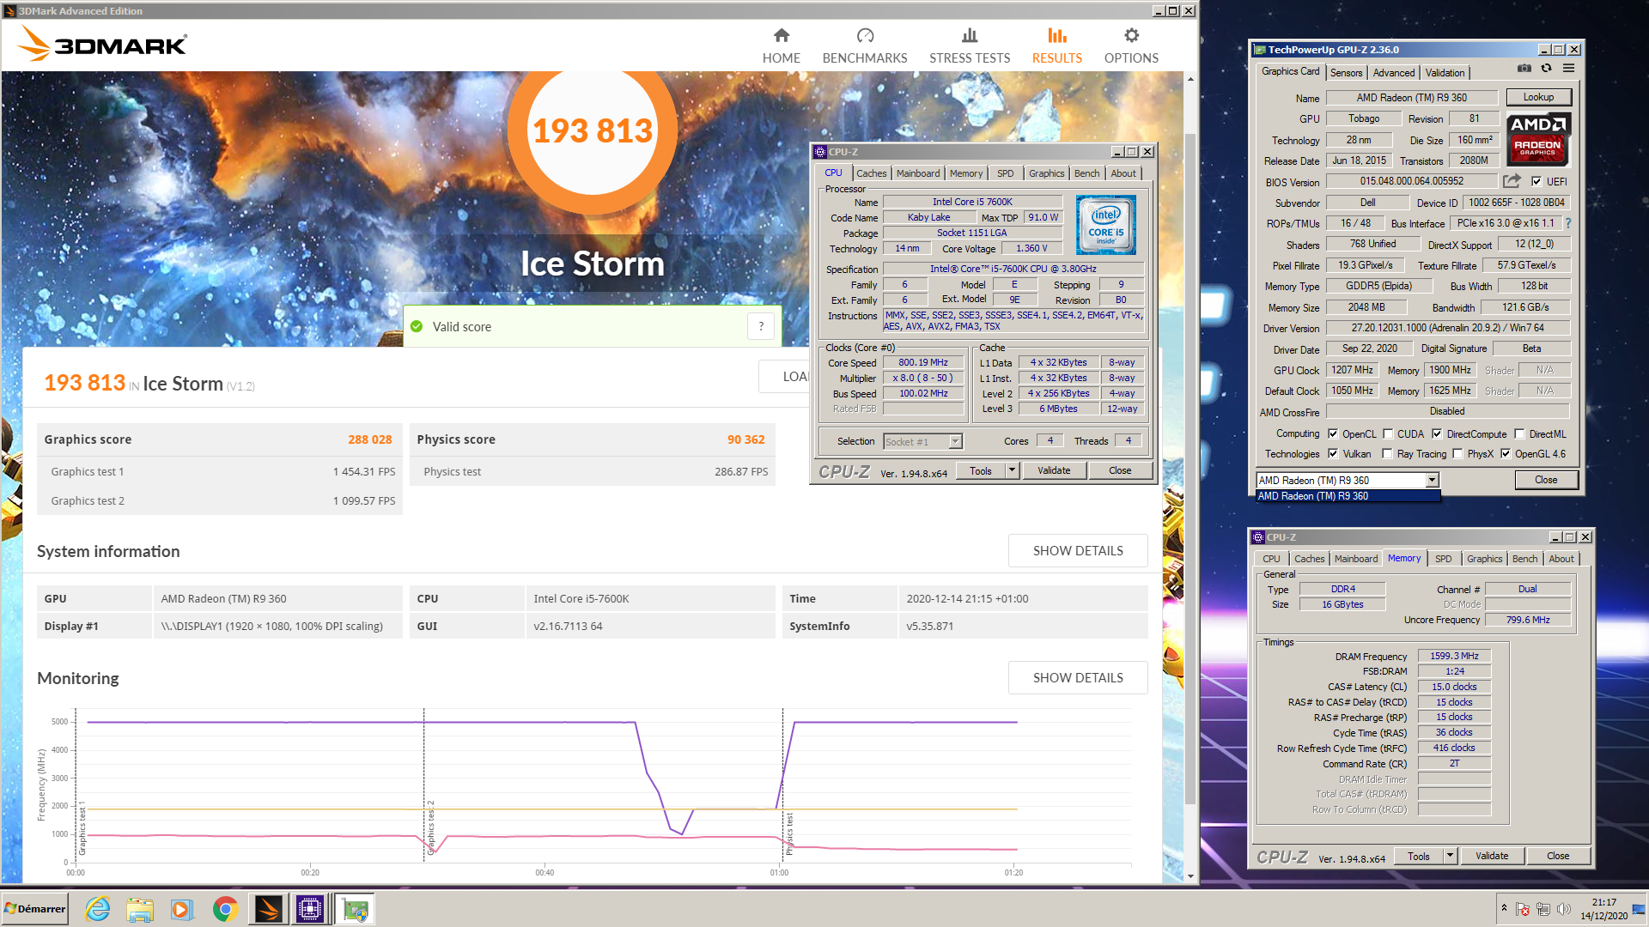Image resolution: width=1649 pixels, height=927 pixels.
Task: Click the BIOS export share icon in GPU-Z
Action: [x=1512, y=181]
